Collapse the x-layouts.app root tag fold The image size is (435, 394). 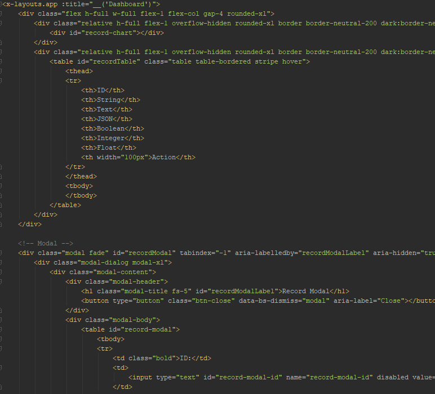(x=2, y=4)
